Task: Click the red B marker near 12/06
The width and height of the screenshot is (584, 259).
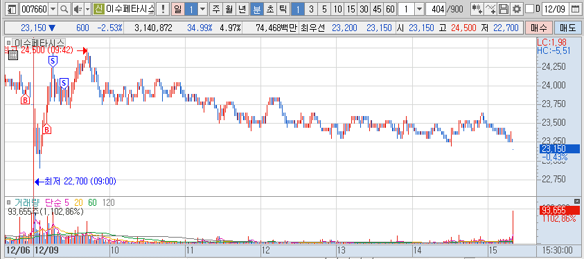Action: (x=25, y=99)
